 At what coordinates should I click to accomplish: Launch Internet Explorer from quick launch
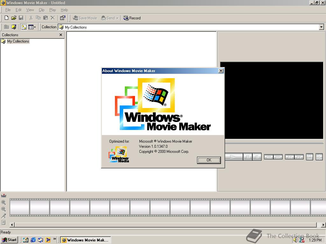point(33,240)
